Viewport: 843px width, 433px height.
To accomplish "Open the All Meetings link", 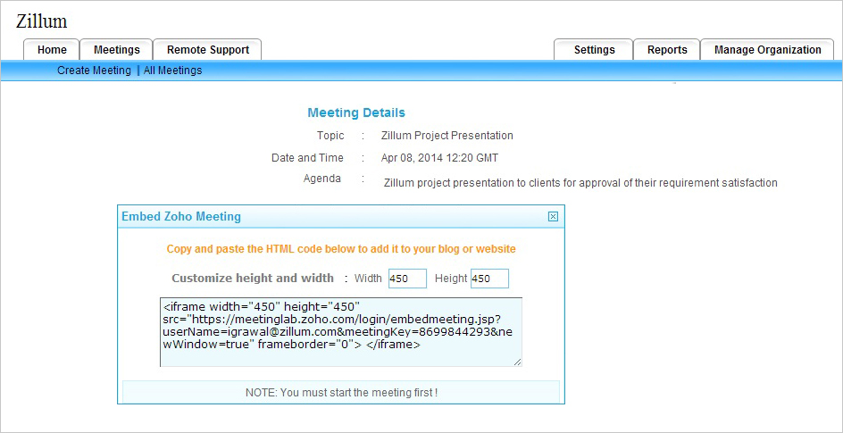I will (172, 71).
